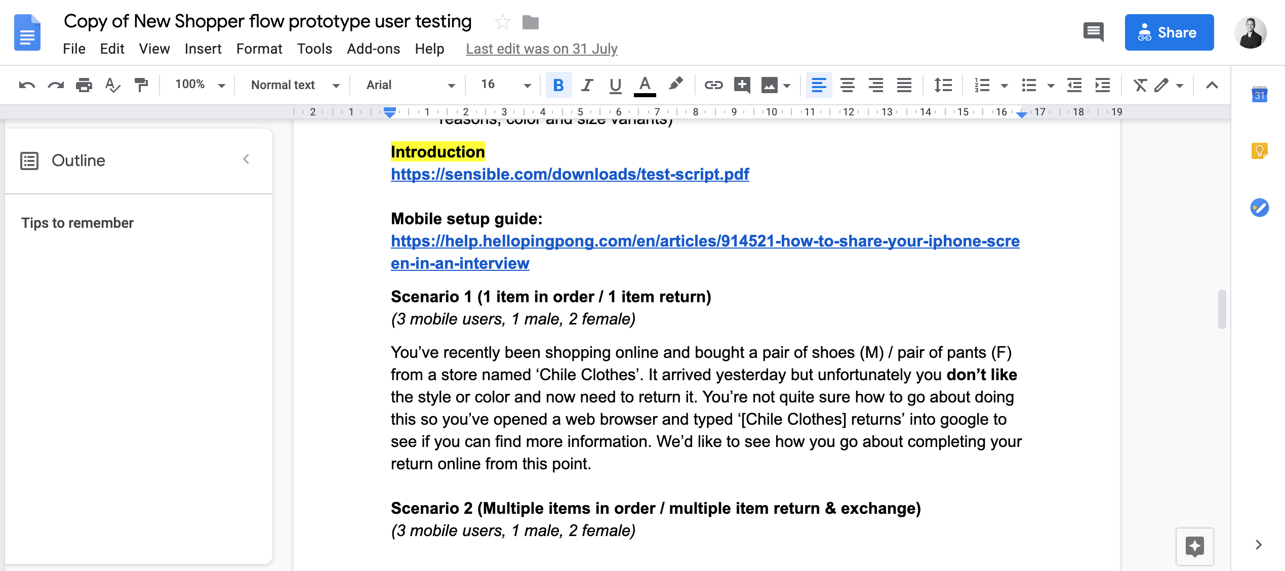Insert a link with chain icon
Viewport: 1285px width, 571px height.
tap(713, 85)
